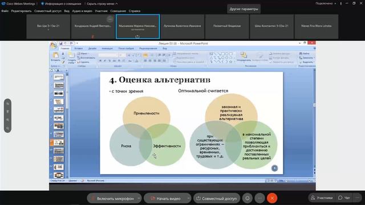Click the bottom magnifier icon in left floating toolbar
Viewport: 365px width, 205px height.
click(x=7, y=128)
